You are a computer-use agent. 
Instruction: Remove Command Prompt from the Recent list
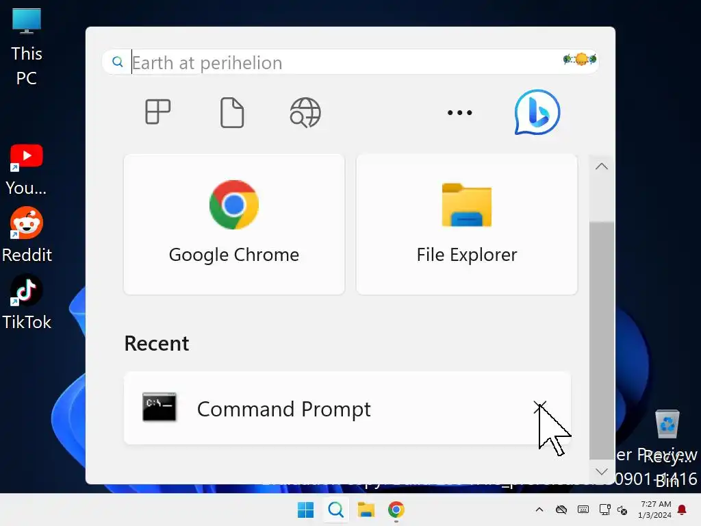(539, 408)
